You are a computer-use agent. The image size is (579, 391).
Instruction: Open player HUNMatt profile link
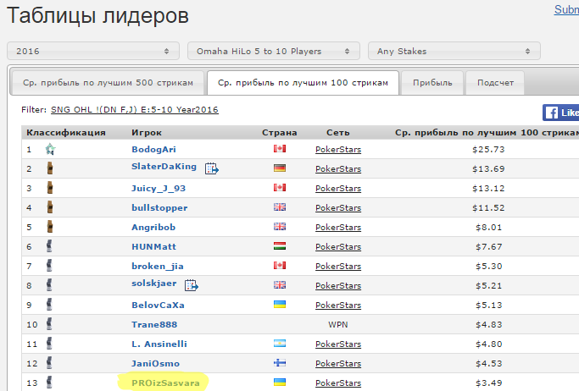pos(153,246)
